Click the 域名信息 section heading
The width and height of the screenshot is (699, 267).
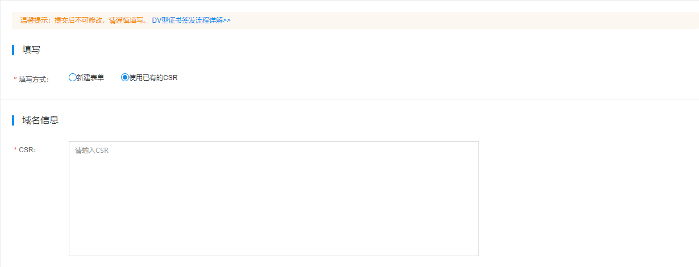coord(40,120)
